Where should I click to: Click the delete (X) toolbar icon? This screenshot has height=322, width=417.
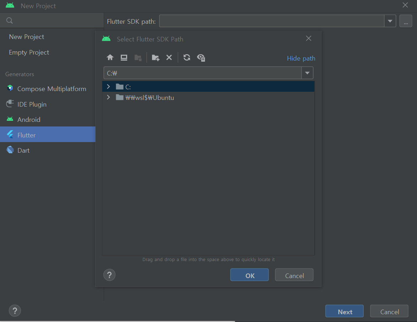(169, 57)
